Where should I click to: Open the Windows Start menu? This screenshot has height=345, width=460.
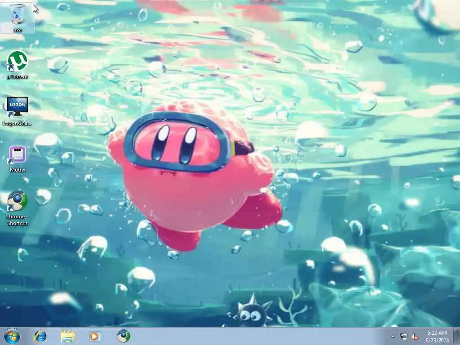click(x=12, y=336)
